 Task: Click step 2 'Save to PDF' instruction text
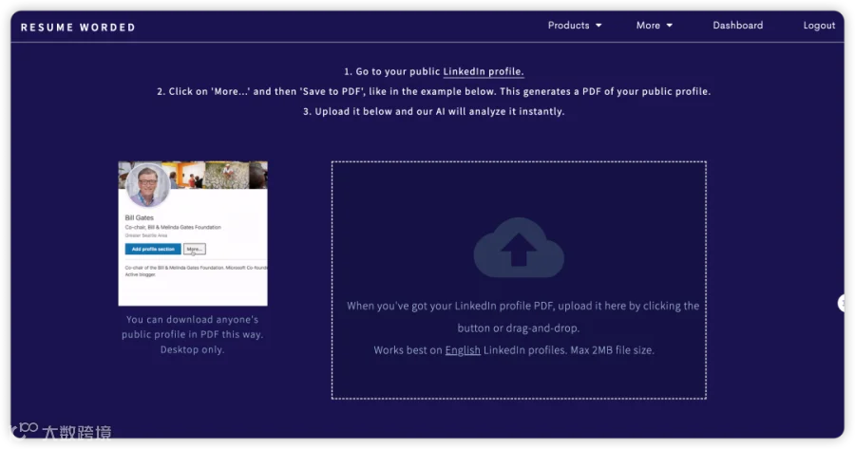pyautogui.click(x=433, y=91)
